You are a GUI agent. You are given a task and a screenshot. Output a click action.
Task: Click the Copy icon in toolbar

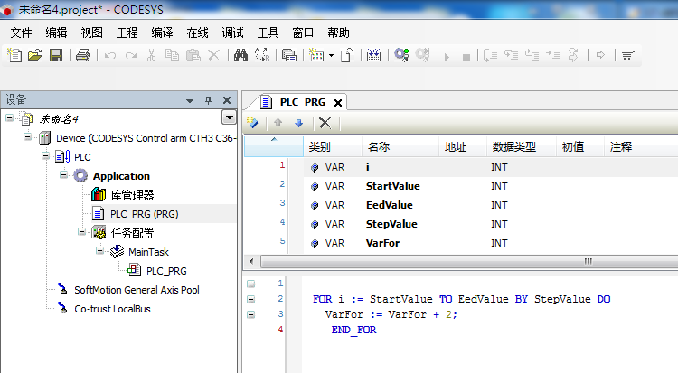click(172, 55)
